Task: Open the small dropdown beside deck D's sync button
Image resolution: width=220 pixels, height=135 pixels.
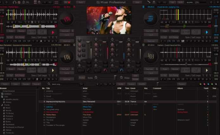Action: pyautogui.click(x=157, y=69)
